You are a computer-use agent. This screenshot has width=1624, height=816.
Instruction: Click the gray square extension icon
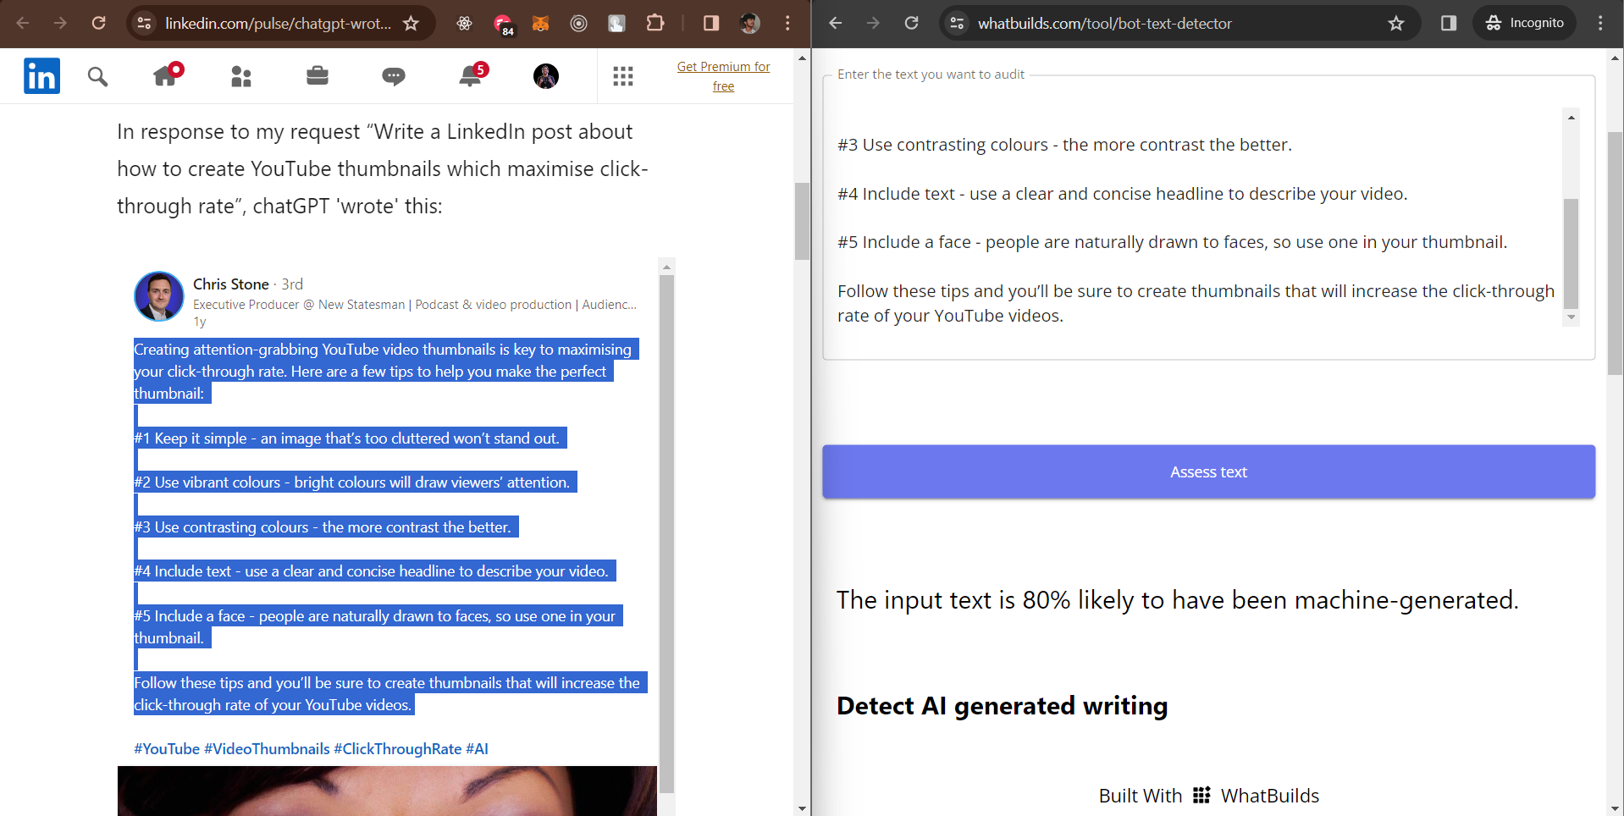[616, 23]
